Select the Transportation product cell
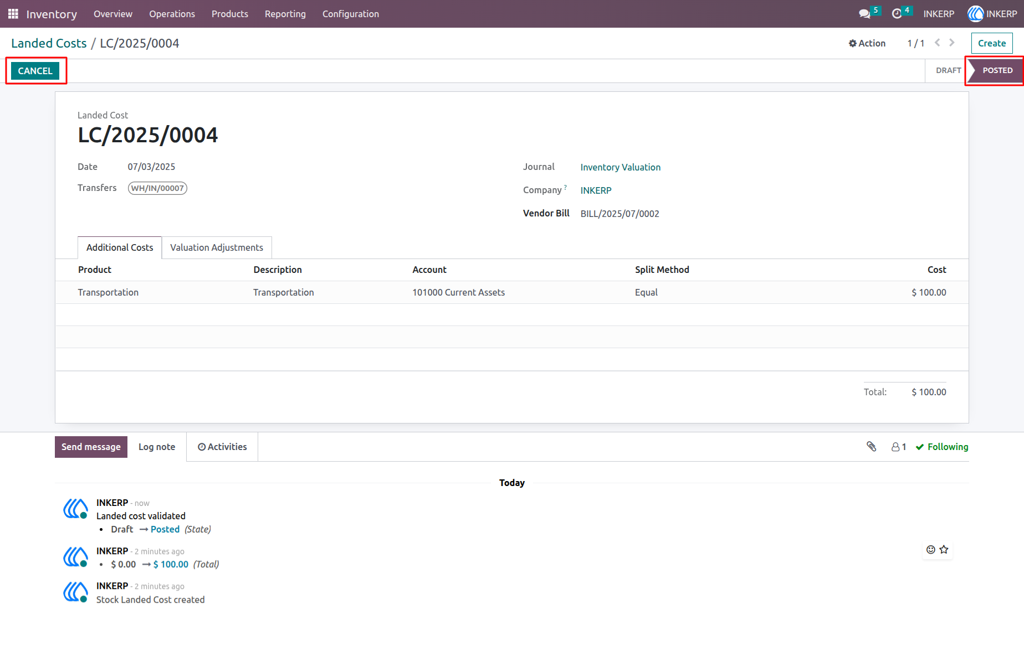The height and width of the screenshot is (646, 1024). tap(108, 292)
